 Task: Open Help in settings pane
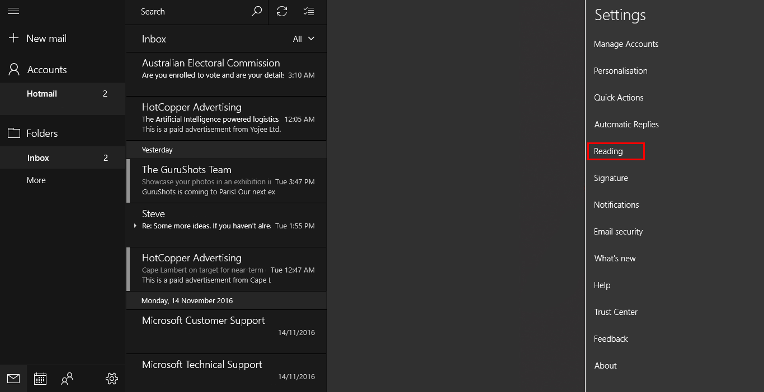[602, 285]
